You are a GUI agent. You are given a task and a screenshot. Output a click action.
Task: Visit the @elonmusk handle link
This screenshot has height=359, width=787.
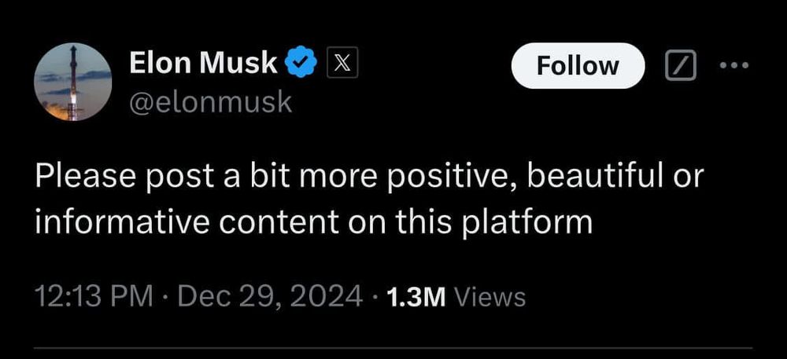pyautogui.click(x=209, y=101)
